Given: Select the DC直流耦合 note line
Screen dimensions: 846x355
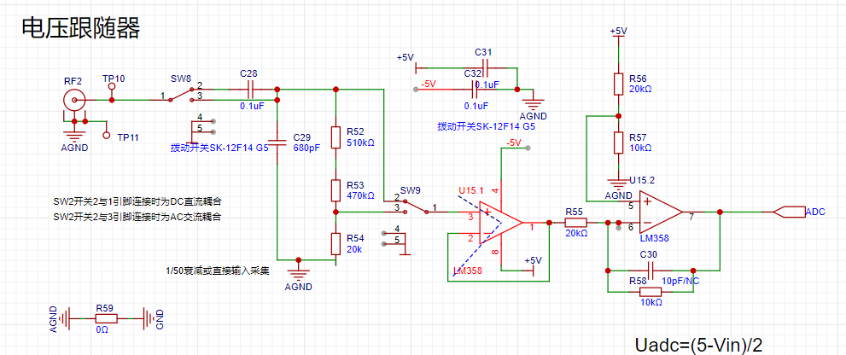Looking at the screenshot, I should tap(137, 201).
